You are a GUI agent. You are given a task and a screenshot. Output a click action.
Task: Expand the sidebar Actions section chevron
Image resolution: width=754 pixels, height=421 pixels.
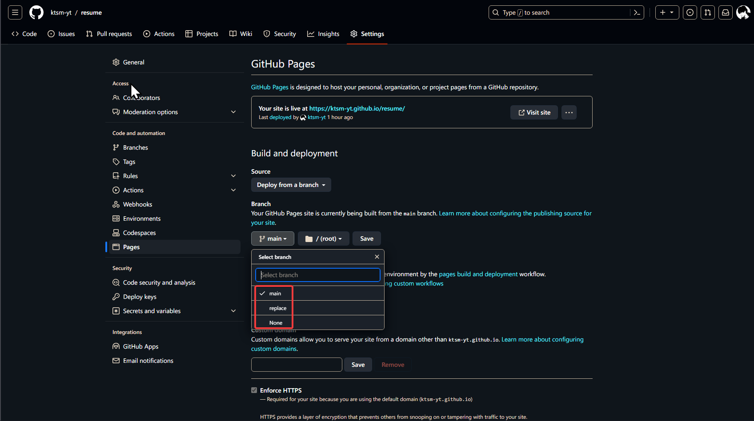click(233, 190)
